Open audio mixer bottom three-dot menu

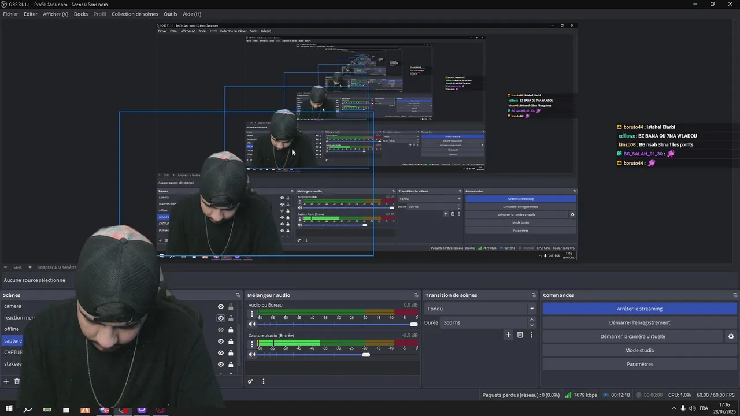(x=264, y=381)
